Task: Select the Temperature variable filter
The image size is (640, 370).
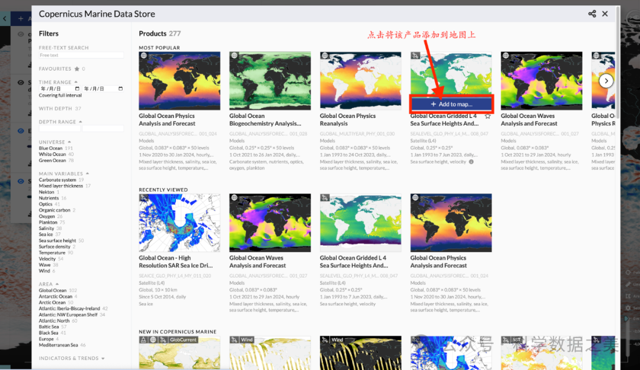Action: click(x=52, y=253)
